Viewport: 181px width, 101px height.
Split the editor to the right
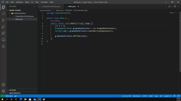(175, 6)
